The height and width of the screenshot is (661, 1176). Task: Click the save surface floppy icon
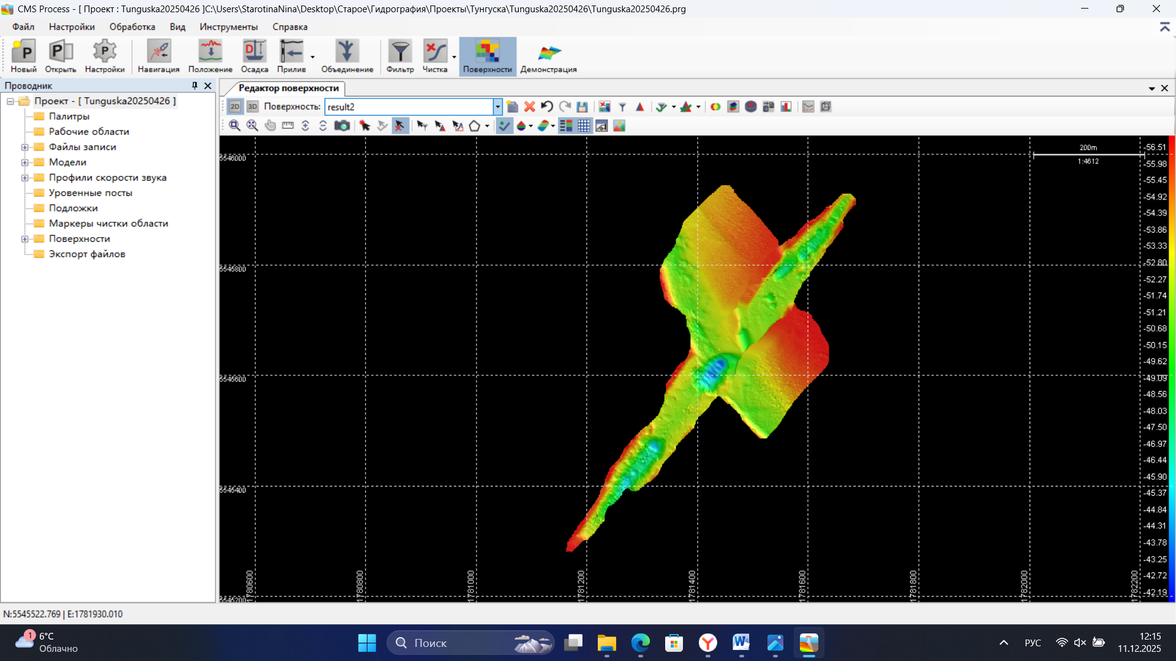(582, 107)
